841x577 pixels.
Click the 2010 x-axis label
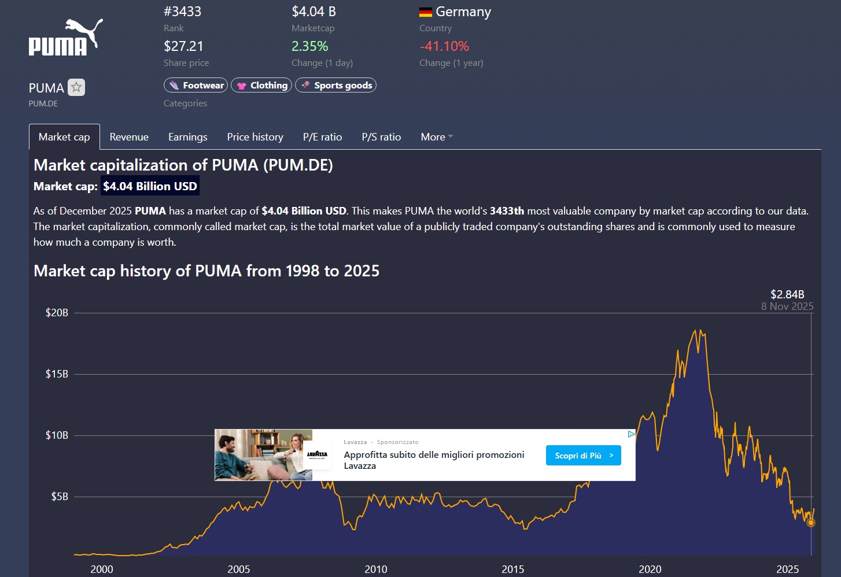coord(376,569)
